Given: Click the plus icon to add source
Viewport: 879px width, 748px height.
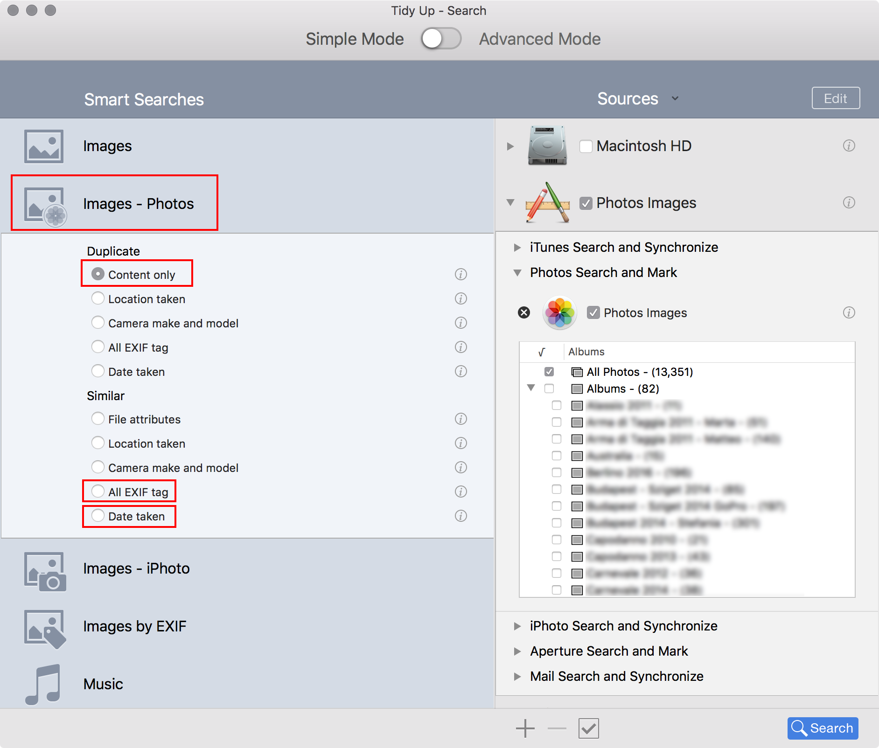Looking at the screenshot, I should (525, 728).
